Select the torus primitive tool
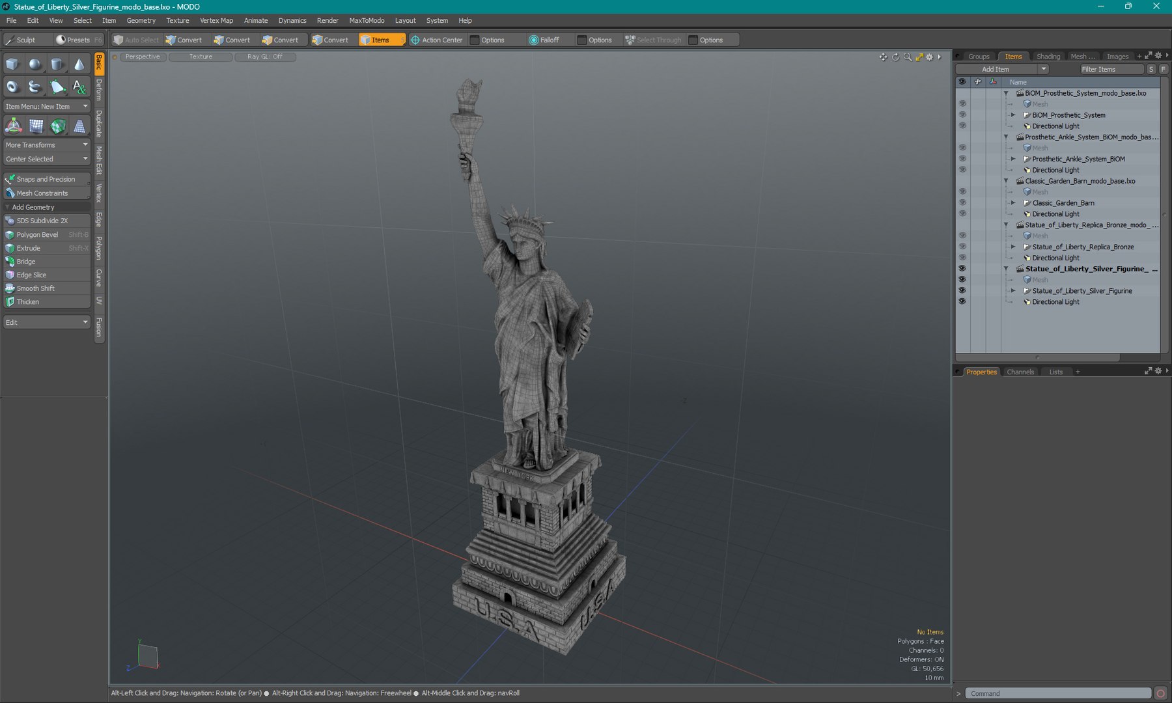This screenshot has height=703, width=1172. (12, 87)
